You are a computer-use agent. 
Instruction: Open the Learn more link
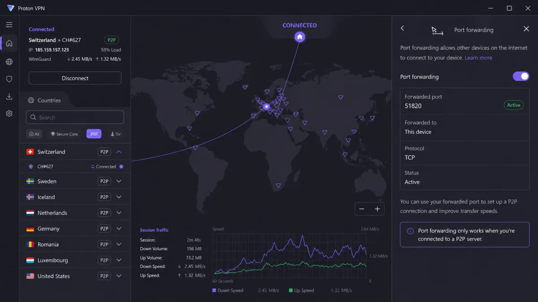tap(478, 58)
